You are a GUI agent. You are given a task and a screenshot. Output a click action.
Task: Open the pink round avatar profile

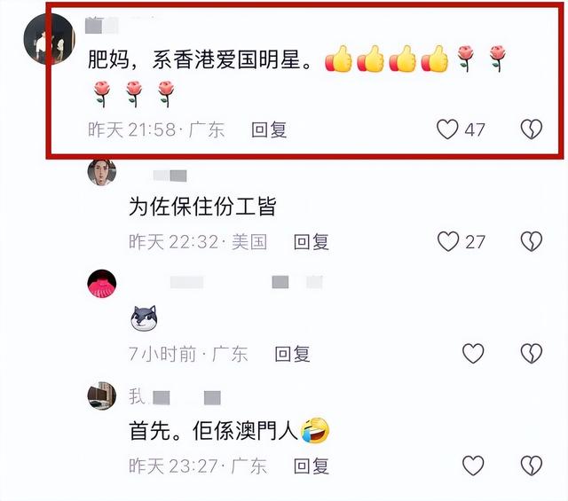pos(102,284)
